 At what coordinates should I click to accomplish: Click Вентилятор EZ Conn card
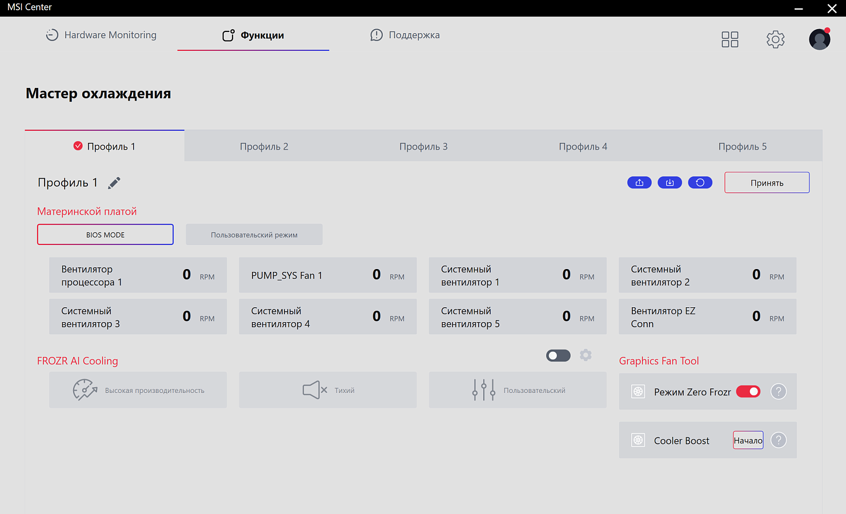click(708, 317)
